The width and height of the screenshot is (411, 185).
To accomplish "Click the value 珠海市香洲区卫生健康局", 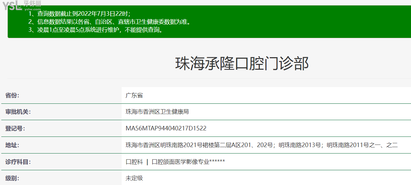I will tap(157, 112).
